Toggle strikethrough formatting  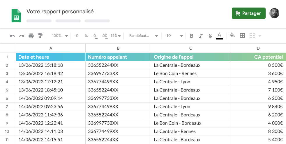click(210, 36)
